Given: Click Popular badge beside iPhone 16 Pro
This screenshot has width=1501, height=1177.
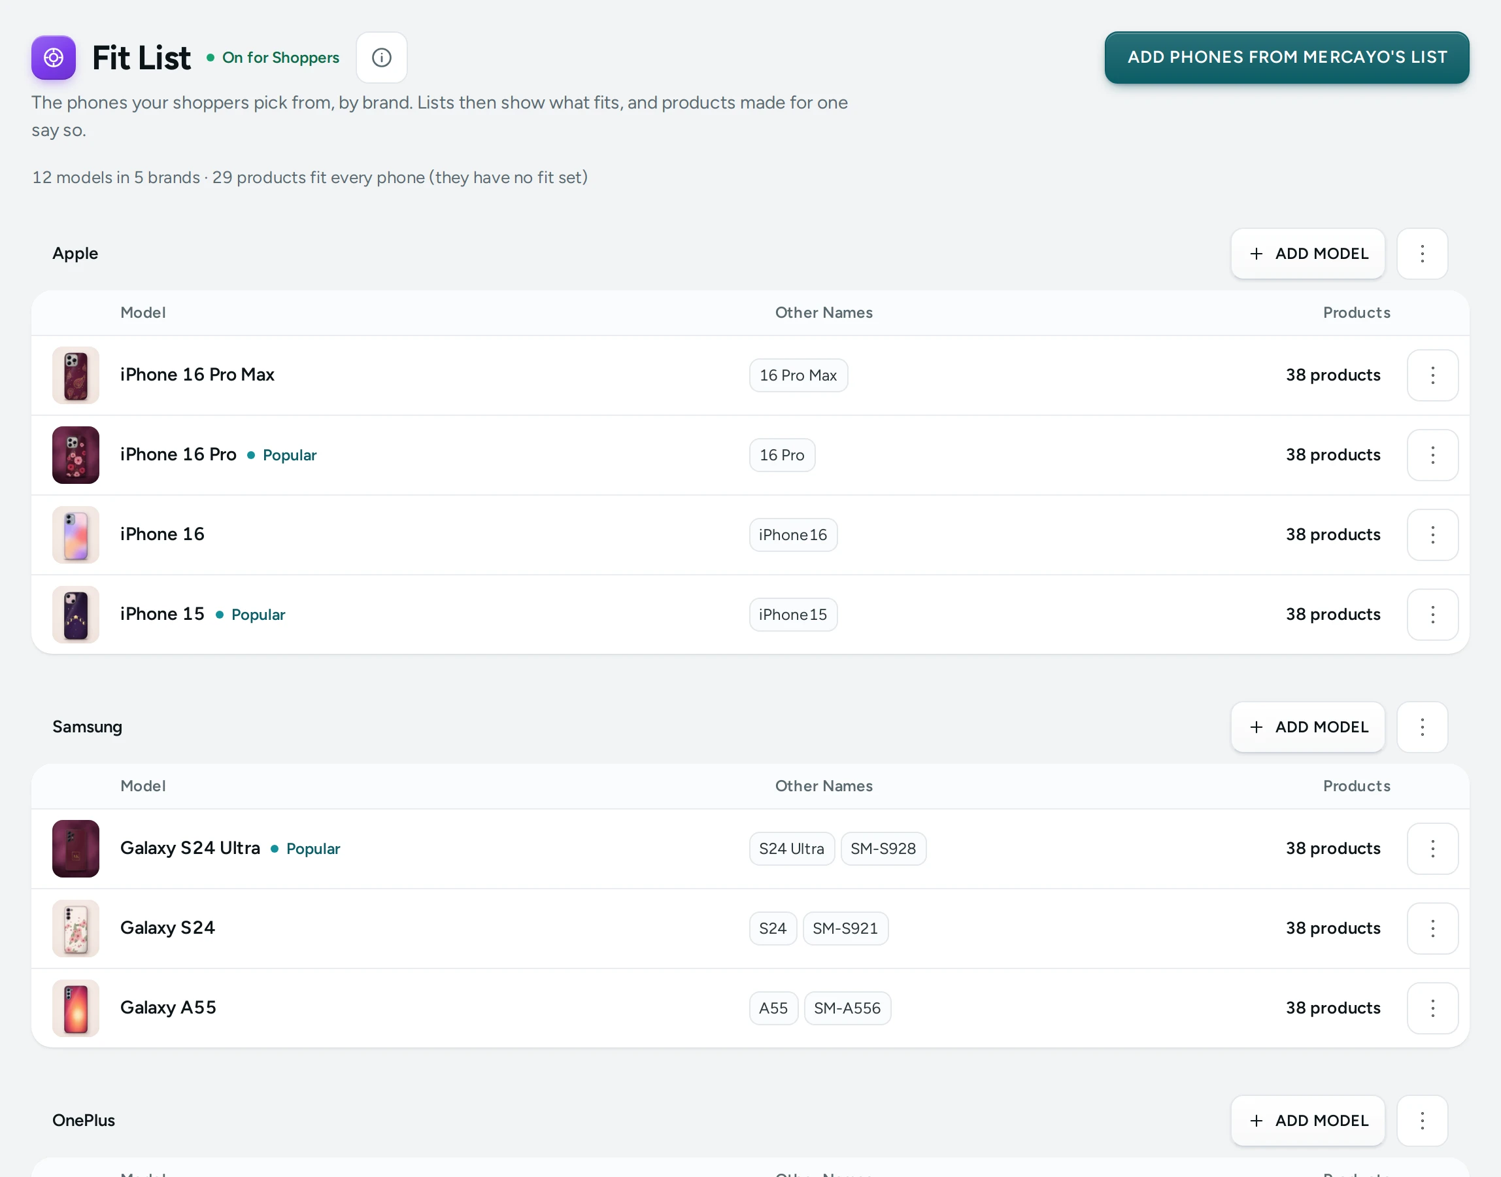Looking at the screenshot, I should click(282, 456).
